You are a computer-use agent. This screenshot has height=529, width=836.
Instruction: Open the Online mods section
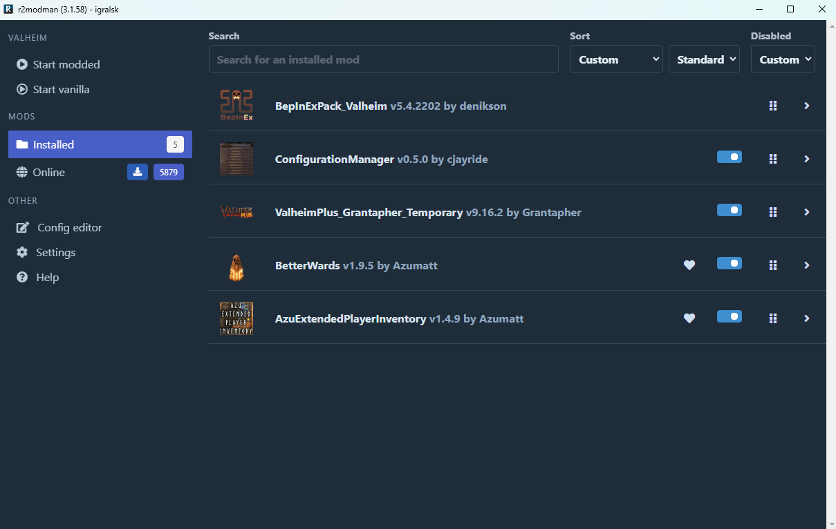(100, 172)
